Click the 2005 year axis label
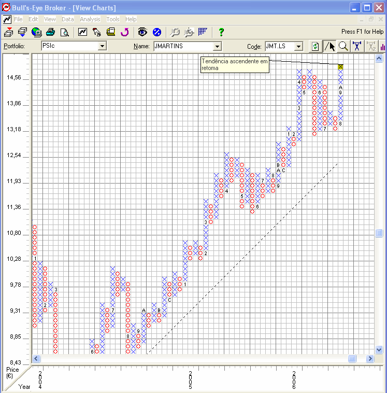The width and height of the screenshot is (387, 393). pos(190,380)
